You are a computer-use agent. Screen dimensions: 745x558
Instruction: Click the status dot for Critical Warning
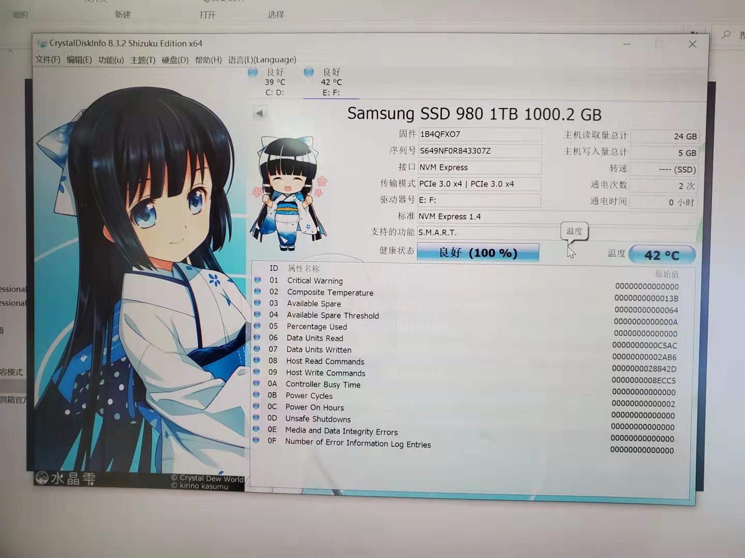click(x=258, y=280)
